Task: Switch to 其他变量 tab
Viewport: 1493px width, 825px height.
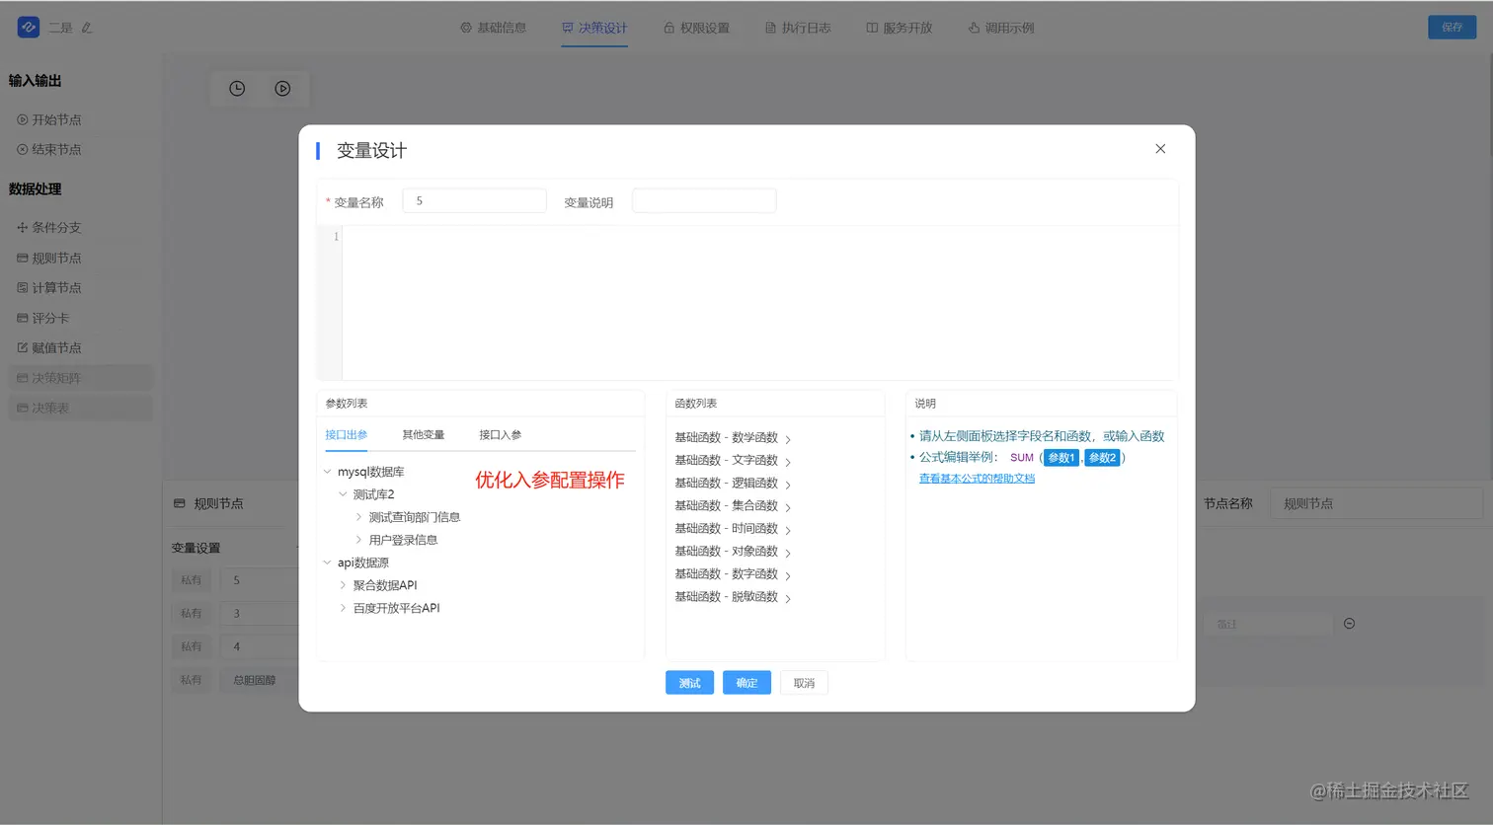Action: click(x=423, y=435)
